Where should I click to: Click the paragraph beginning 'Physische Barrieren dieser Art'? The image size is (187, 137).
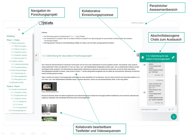pos(90,96)
